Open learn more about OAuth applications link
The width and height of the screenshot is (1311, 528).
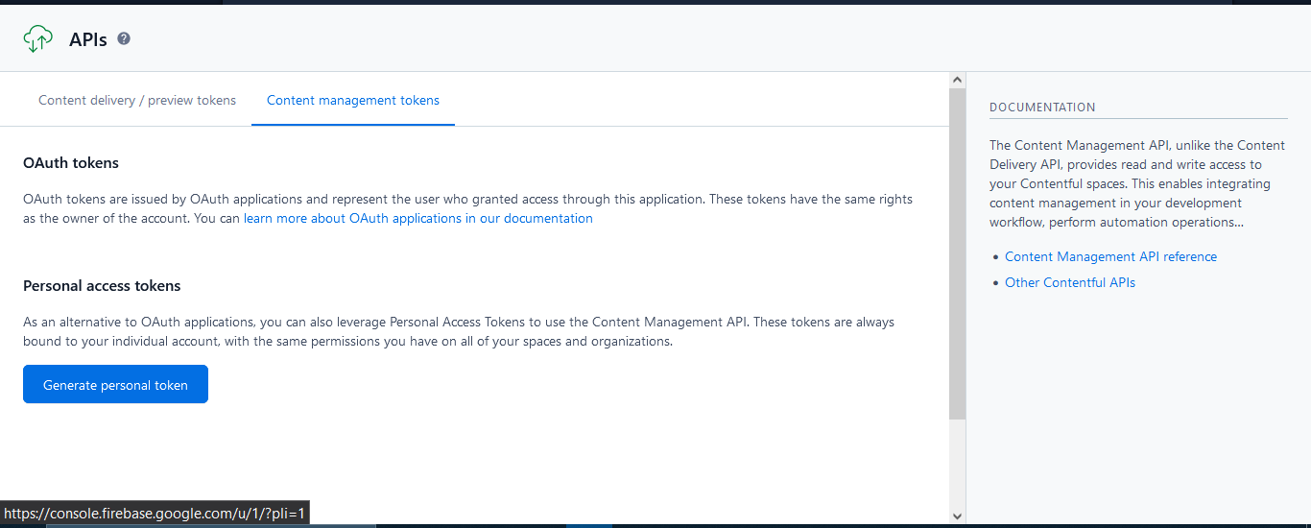point(418,218)
